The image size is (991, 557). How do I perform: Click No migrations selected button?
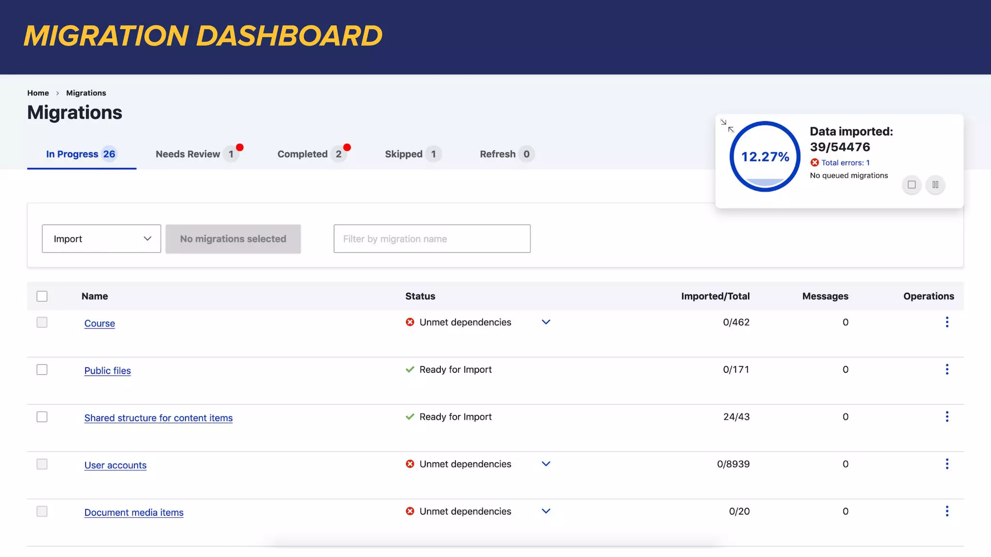pyautogui.click(x=233, y=239)
